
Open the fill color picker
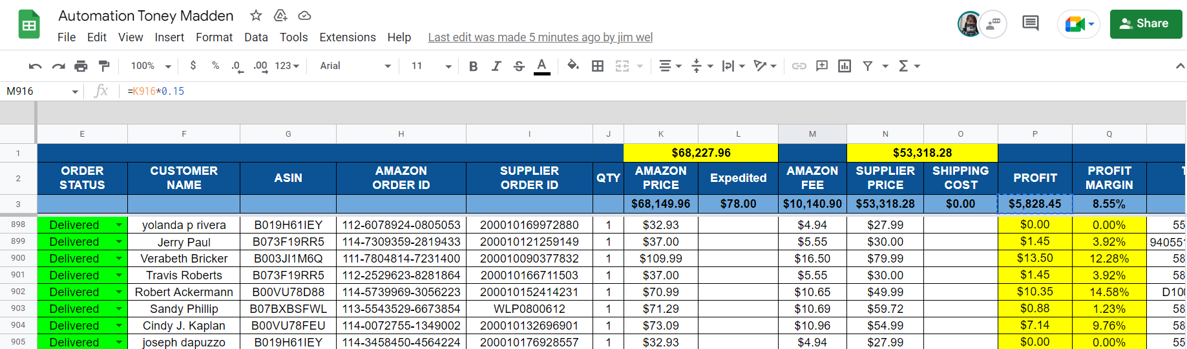[573, 65]
